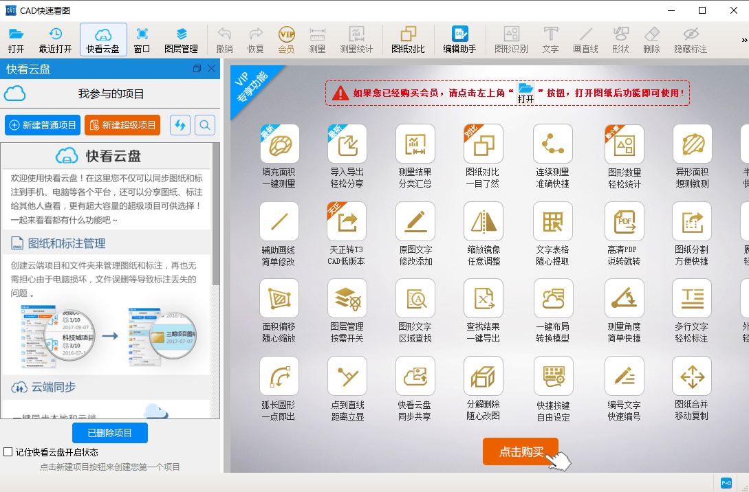The image size is (749, 492).
Task: Click the 编号文字快速编号 feature icon
Action: (x=625, y=377)
